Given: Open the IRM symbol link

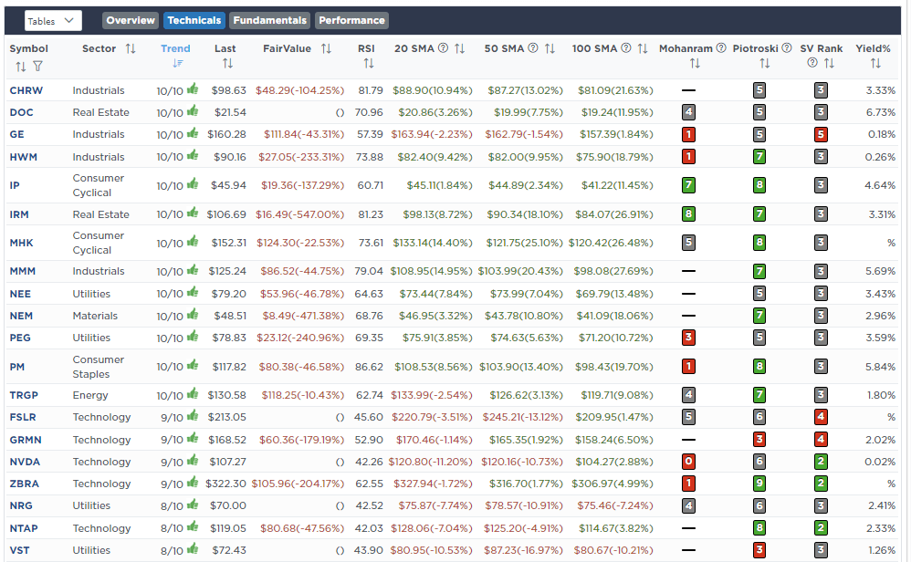Looking at the screenshot, I should coord(19,214).
